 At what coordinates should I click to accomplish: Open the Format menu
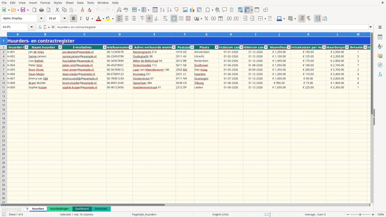click(45, 3)
